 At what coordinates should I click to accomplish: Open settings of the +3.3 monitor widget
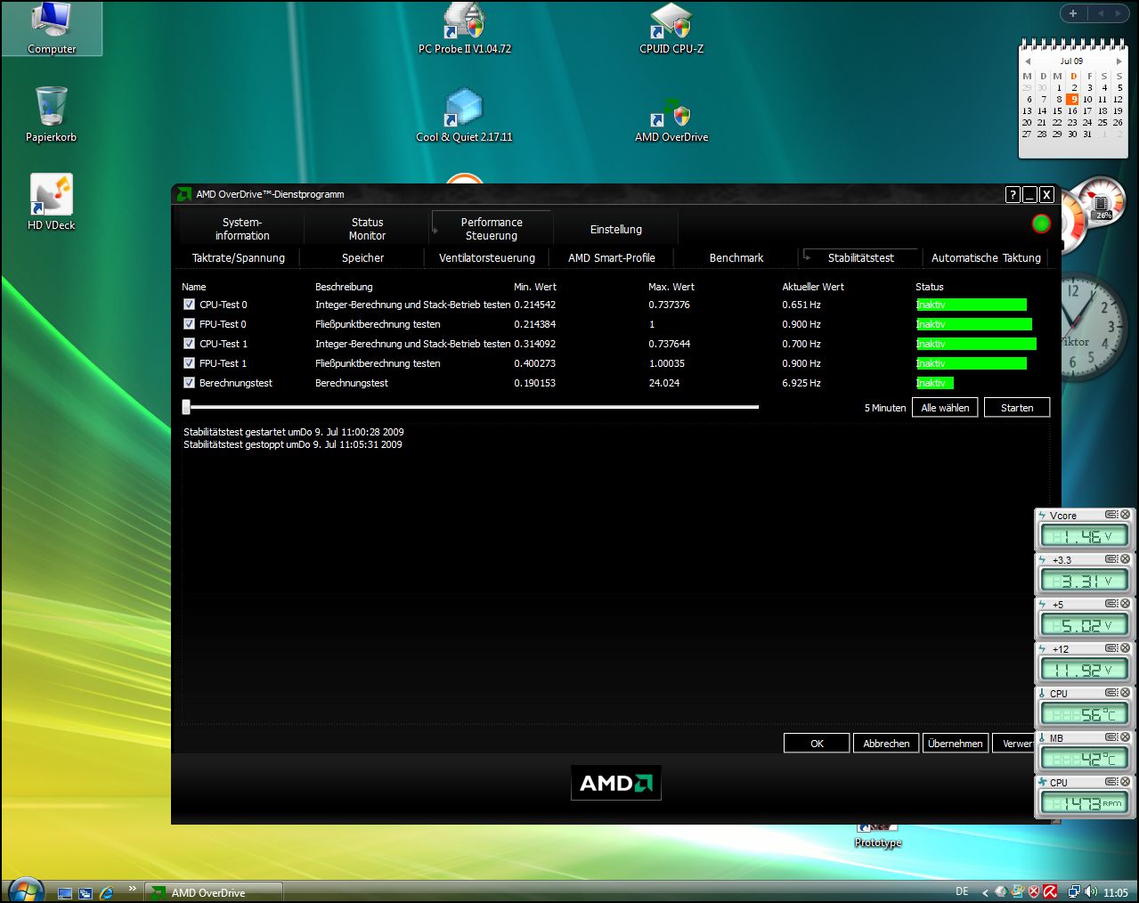1111,559
